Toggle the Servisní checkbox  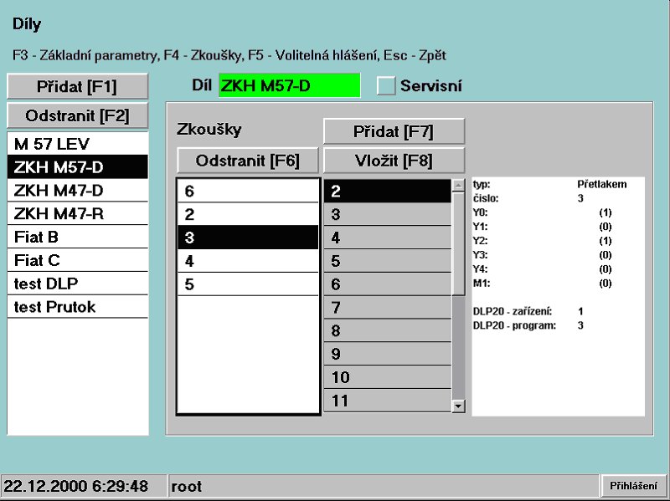point(386,85)
